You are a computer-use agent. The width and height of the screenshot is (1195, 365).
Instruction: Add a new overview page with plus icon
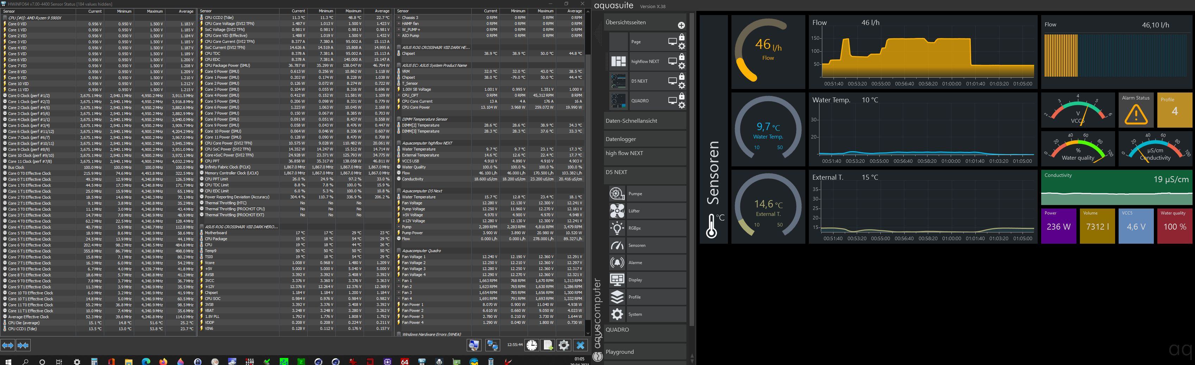click(x=681, y=25)
